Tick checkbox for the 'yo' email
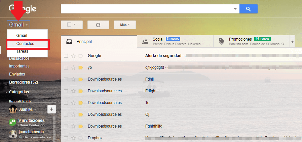 pos(66,67)
